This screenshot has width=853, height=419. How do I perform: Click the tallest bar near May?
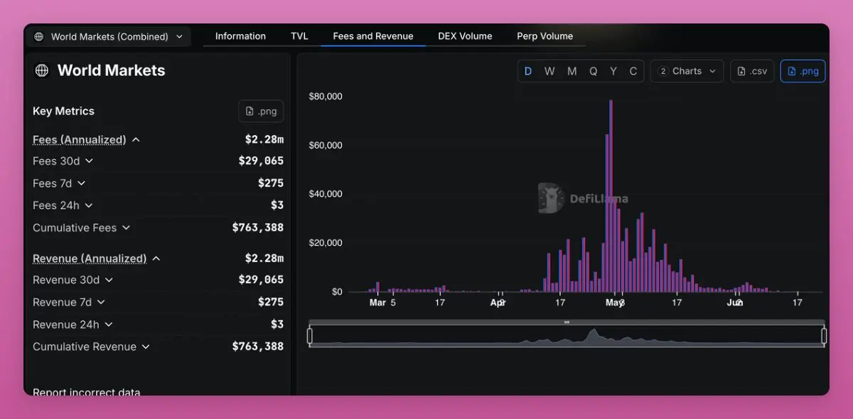point(611,196)
